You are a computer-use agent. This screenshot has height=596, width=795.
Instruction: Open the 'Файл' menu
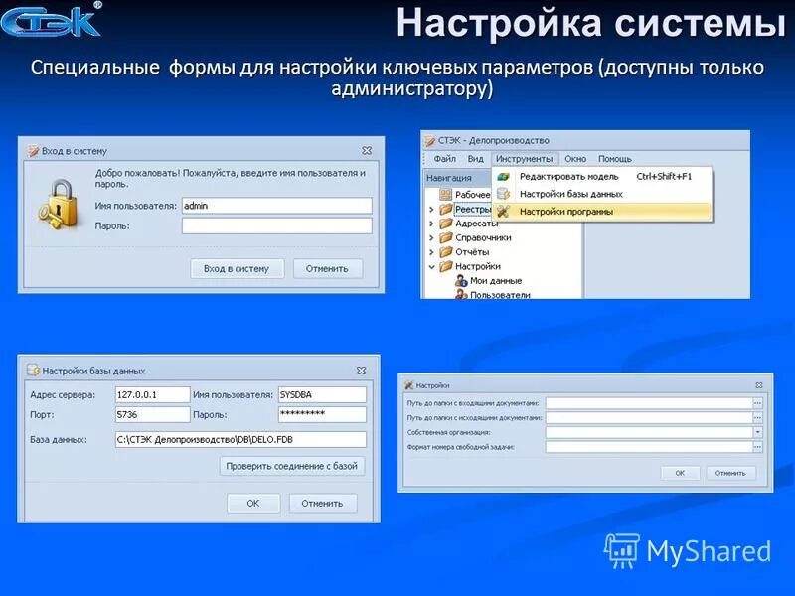tap(444, 159)
